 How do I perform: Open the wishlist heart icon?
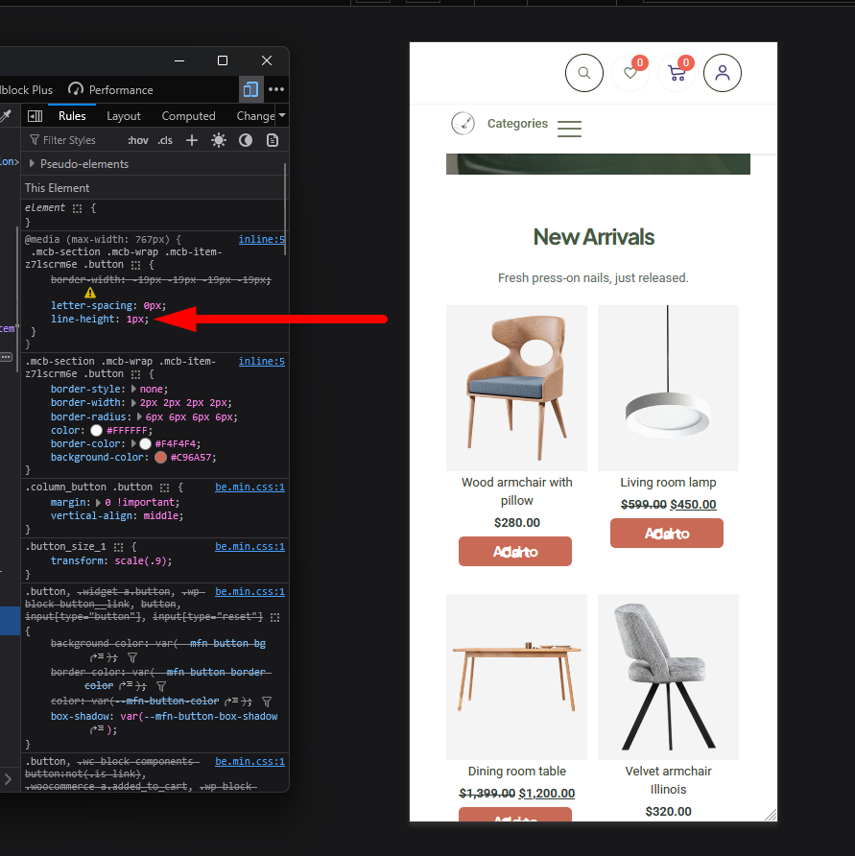pyautogui.click(x=630, y=73)
